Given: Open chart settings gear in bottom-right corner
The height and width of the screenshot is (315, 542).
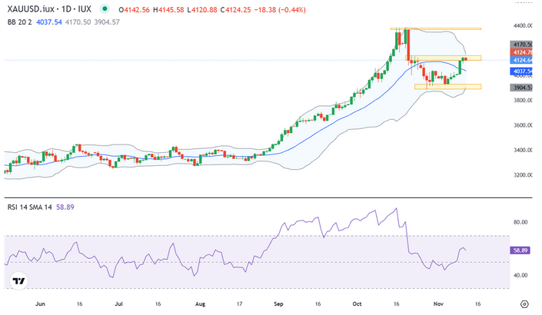Looking at the screenshot, I should pyautogui.click(x=524, y=303).
